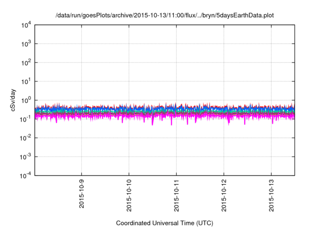Click the x-axis label Coordinated Universal Time (UTC)
This screenshot has width=325, height=228.
coord(165,223)
